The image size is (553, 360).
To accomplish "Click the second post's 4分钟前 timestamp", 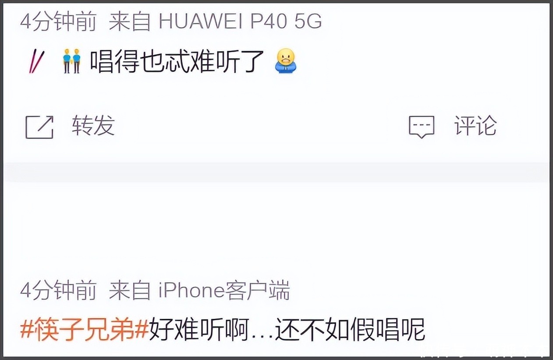I will click(58, 291).
